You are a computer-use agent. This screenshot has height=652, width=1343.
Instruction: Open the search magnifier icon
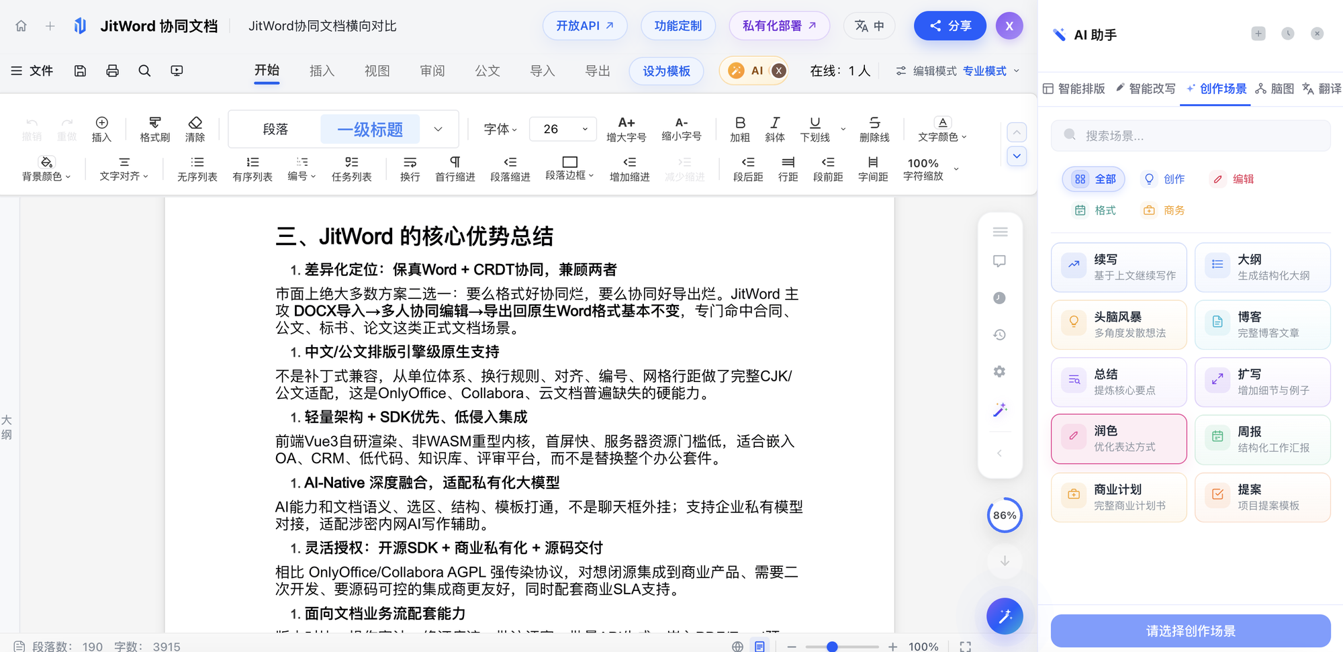point(144,71)
